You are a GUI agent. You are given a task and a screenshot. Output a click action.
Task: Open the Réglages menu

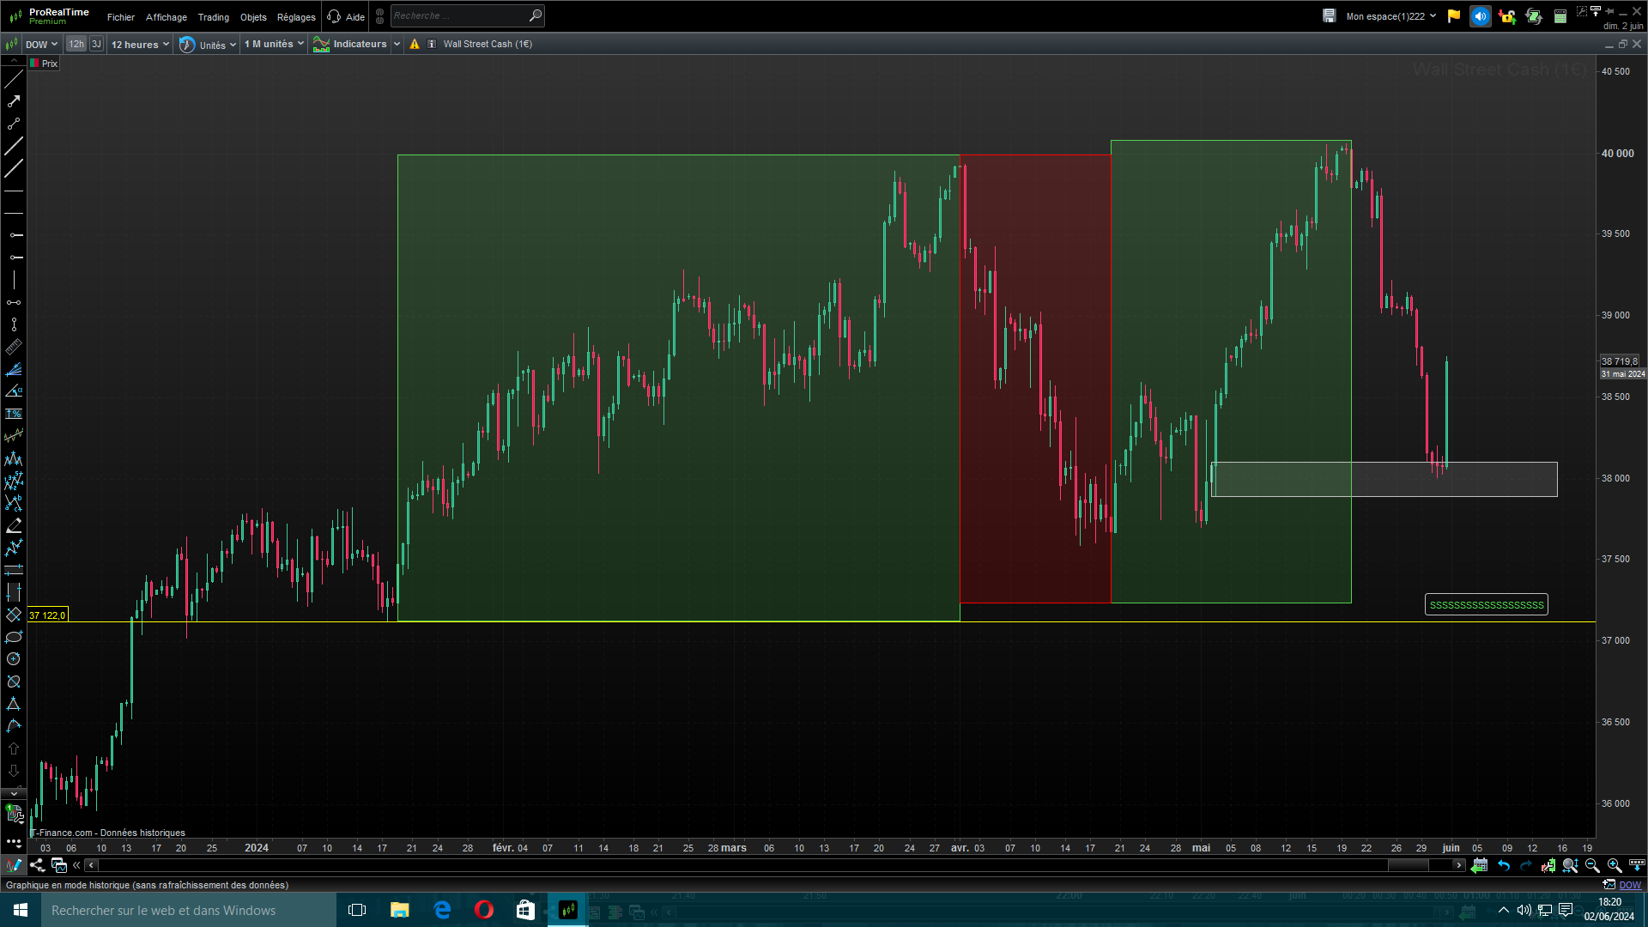(x=296, y=17)
